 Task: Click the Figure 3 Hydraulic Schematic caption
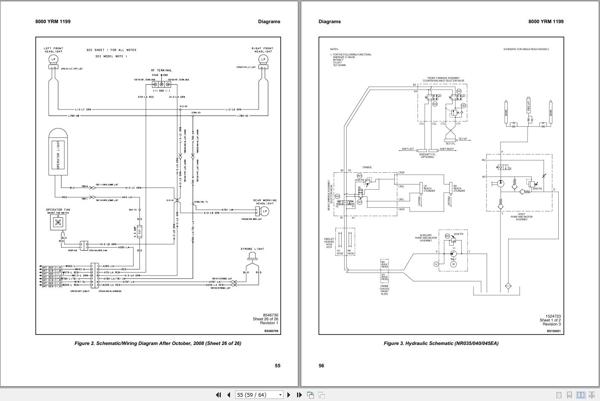[x=441, y=343]
